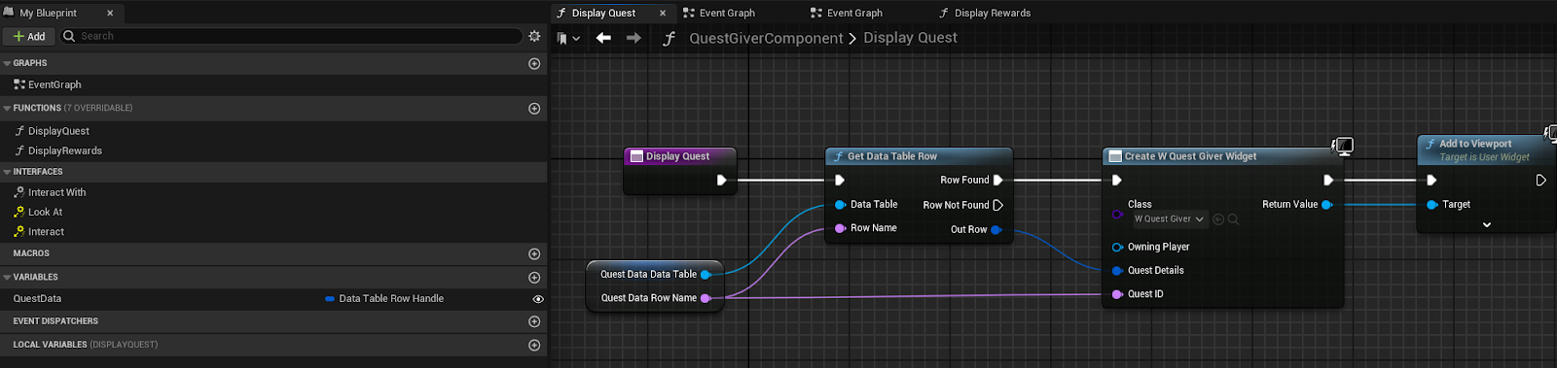Click the Create Widget exec input pin
1557x368 pixels.
(1117, 180)
